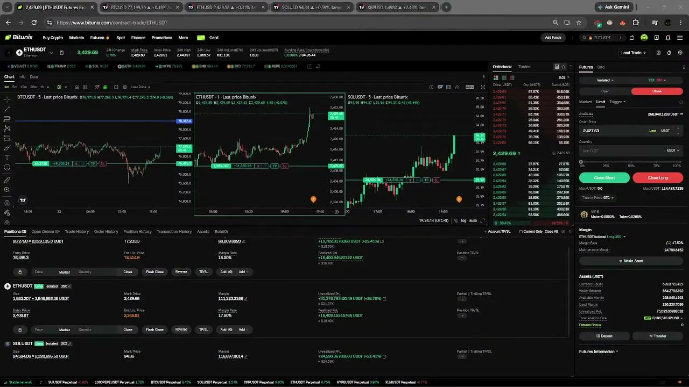Image resolution: width=689 pixels, height=387 pixels.
Task: Open Chrome extensions puzzle icon
Action: click(636, 23)
